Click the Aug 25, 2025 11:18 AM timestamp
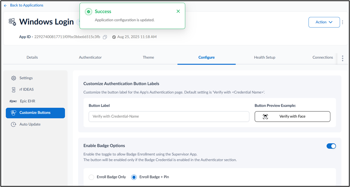 point(137,37)
